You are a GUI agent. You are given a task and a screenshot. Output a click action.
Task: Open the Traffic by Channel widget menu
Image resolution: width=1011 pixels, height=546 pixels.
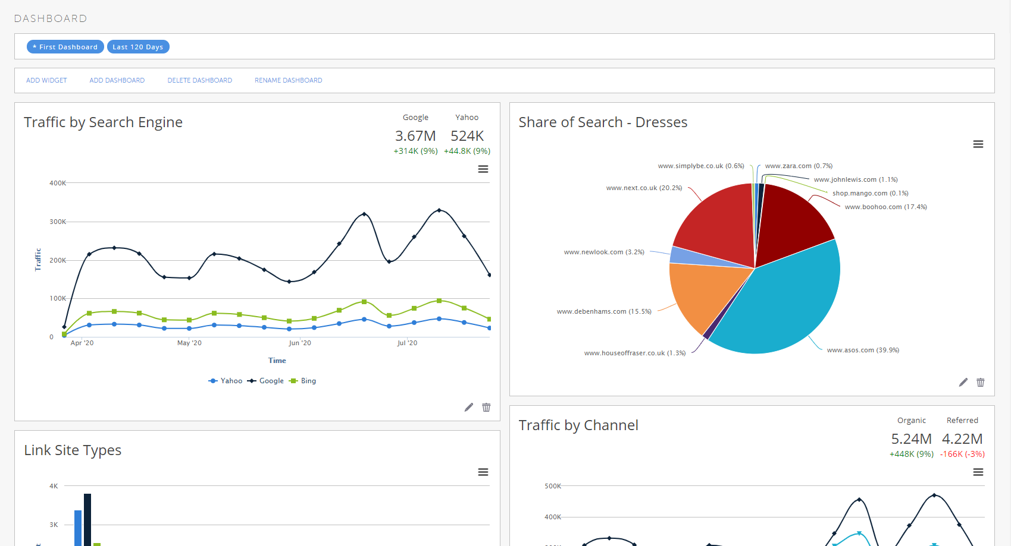click(978, 472)
